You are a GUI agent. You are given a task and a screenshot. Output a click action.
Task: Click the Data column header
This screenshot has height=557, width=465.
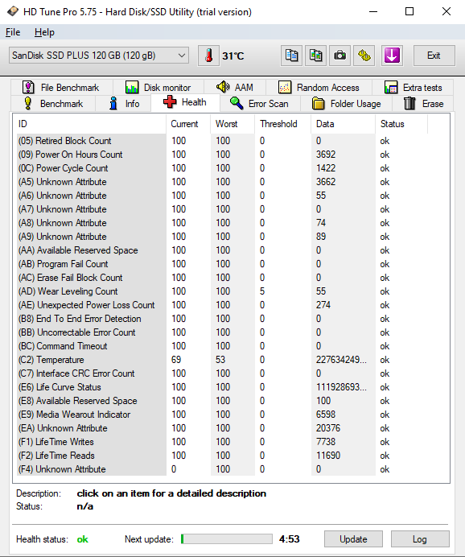click(x=344, y=124)
